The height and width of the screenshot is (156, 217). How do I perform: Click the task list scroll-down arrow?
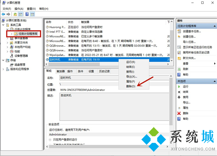pyautogui.click(x=172, y=60)
